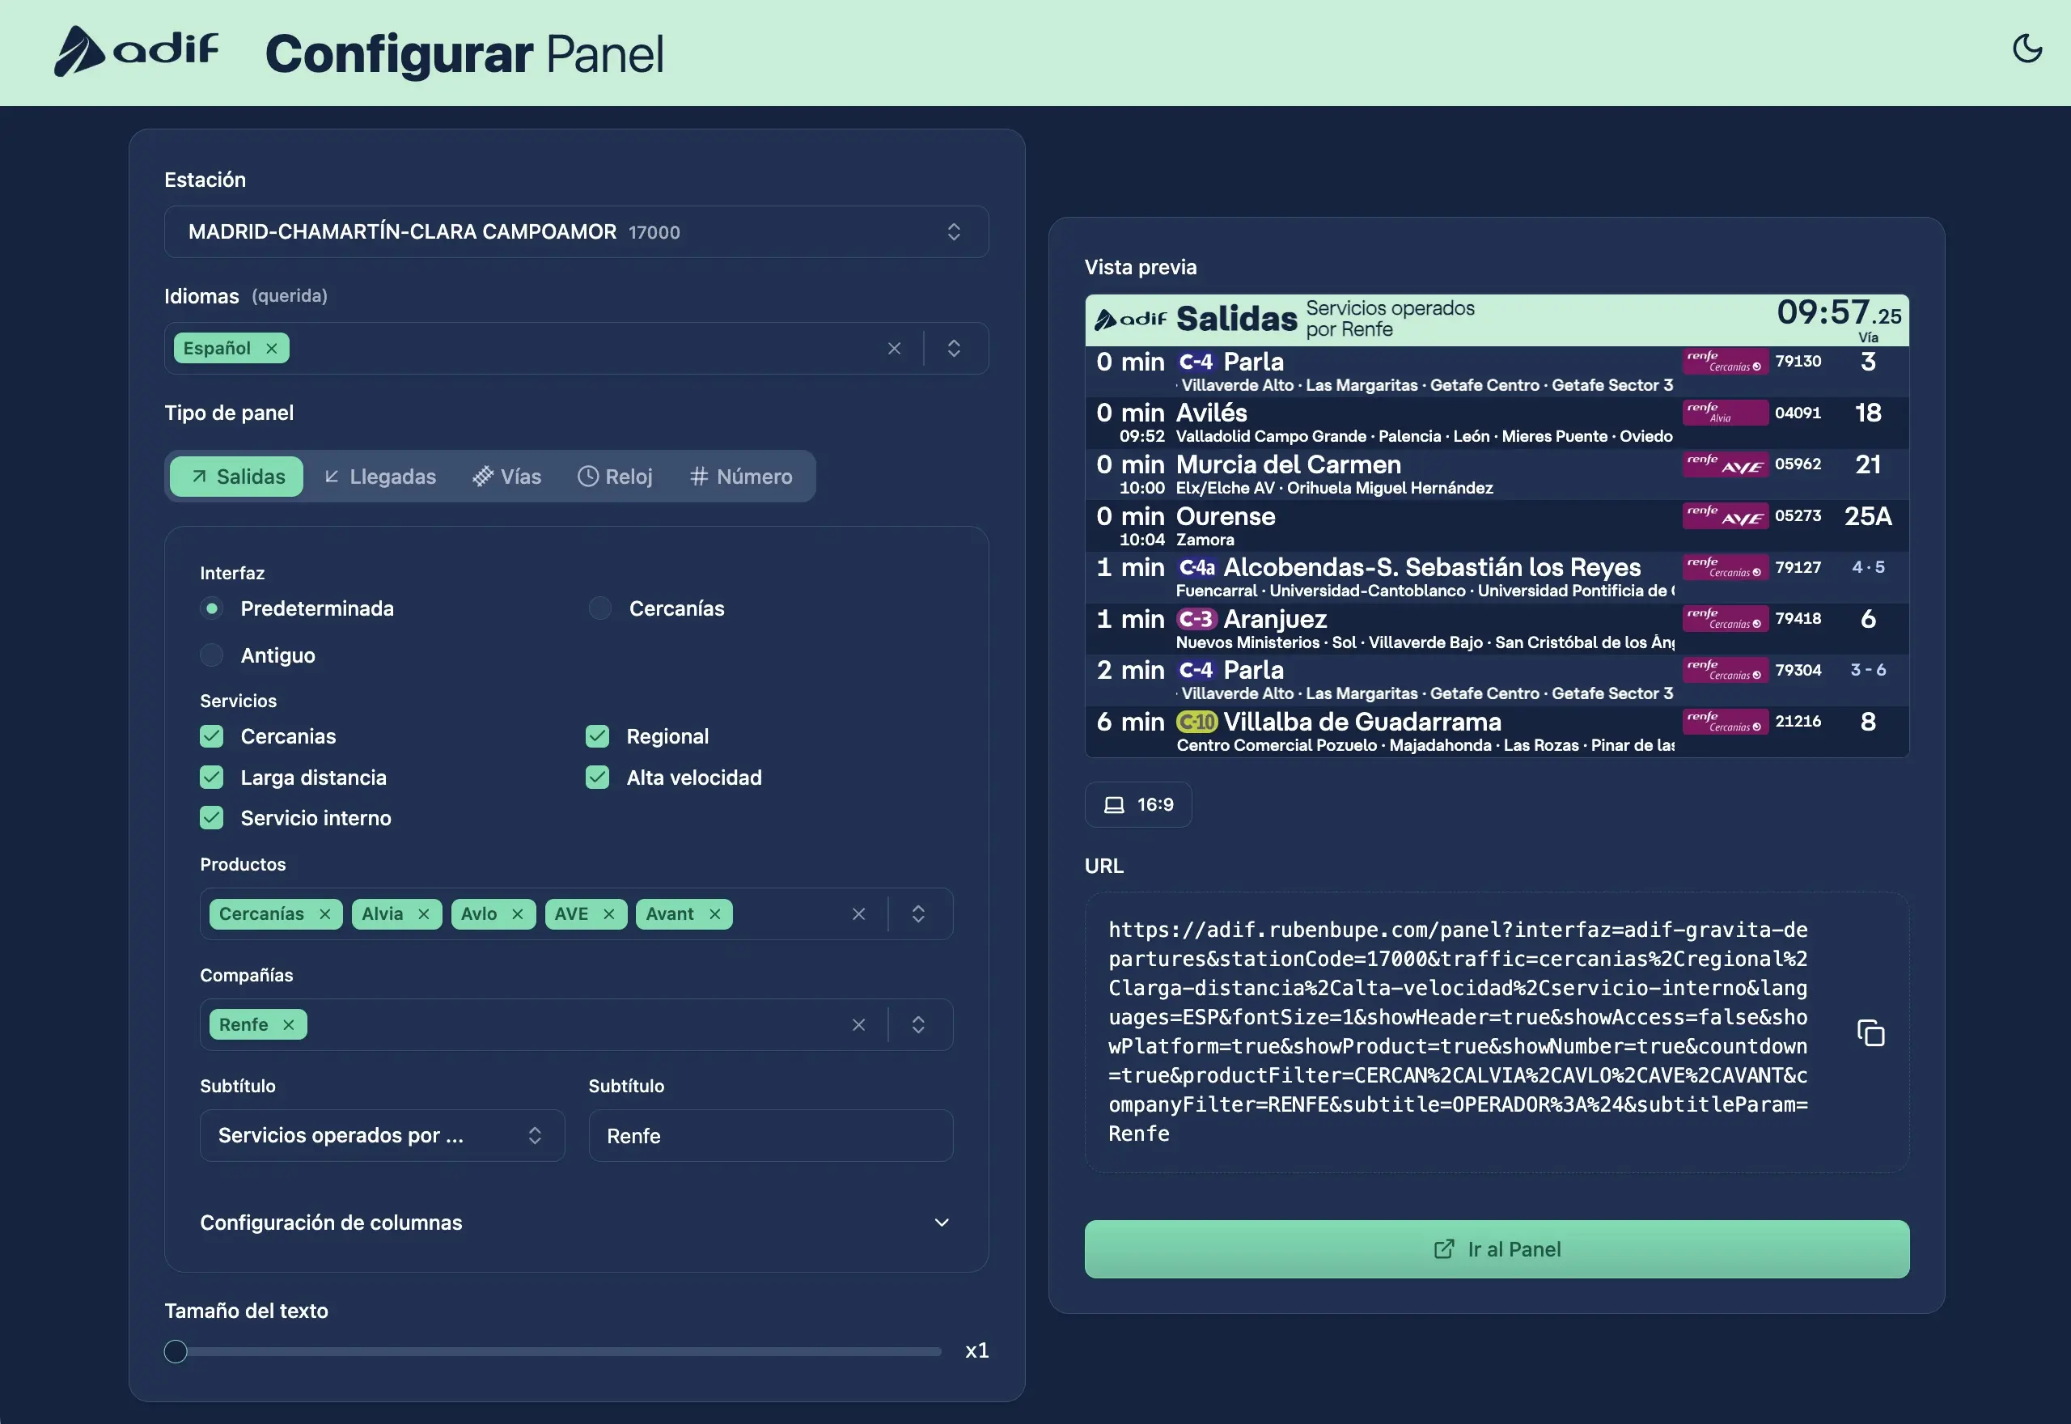
Task: Click the Aranjuez departure row in preview
Action: (x=1497, y=629)
